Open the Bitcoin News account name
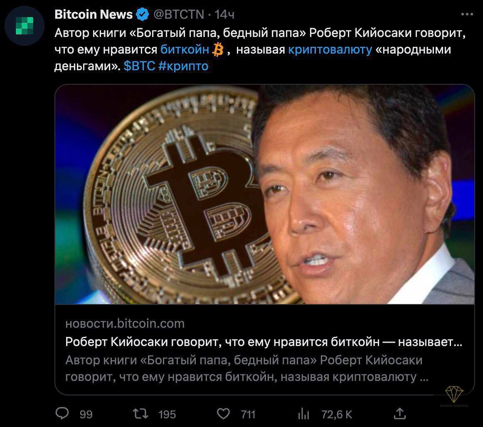This screenshot has height=427, width=483. 94,15
